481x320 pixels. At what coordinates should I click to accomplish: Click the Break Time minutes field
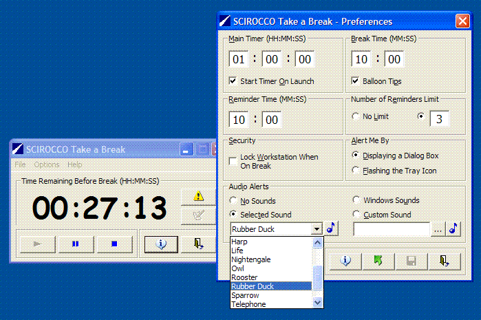(361, 59)
